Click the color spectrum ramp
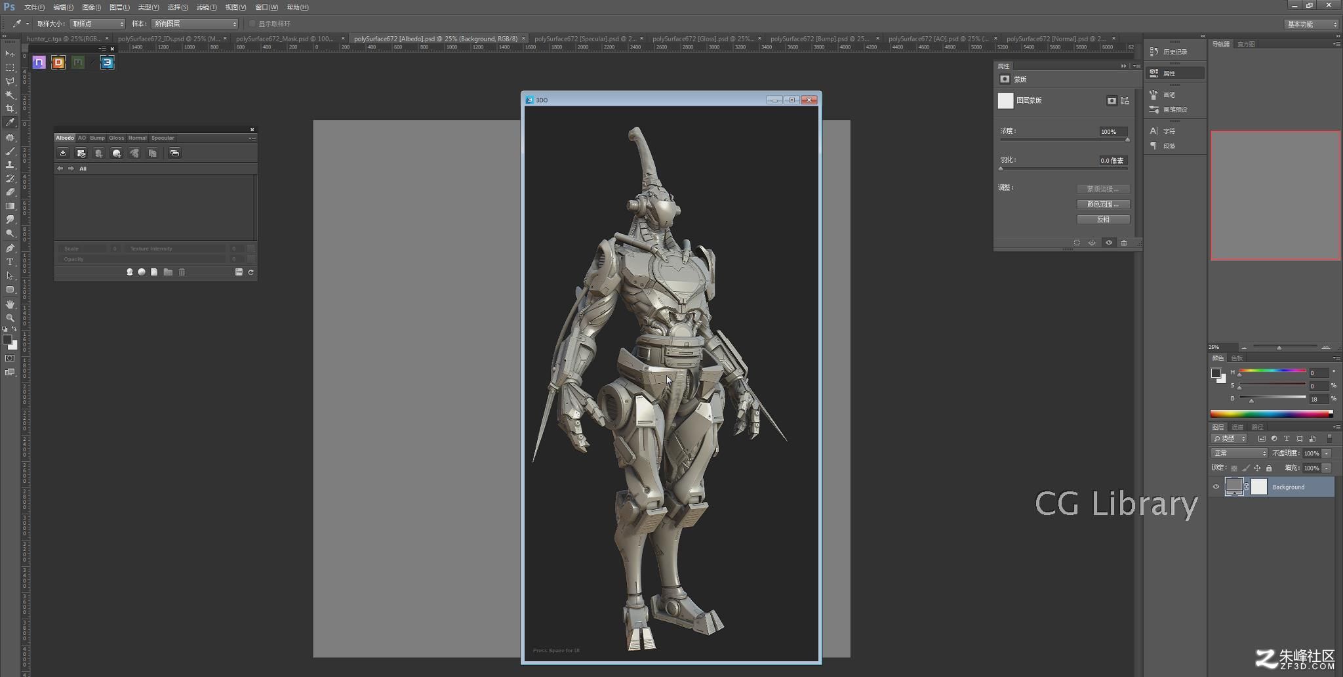This screenshot has width=1343, height=677. coord(1272,414)
